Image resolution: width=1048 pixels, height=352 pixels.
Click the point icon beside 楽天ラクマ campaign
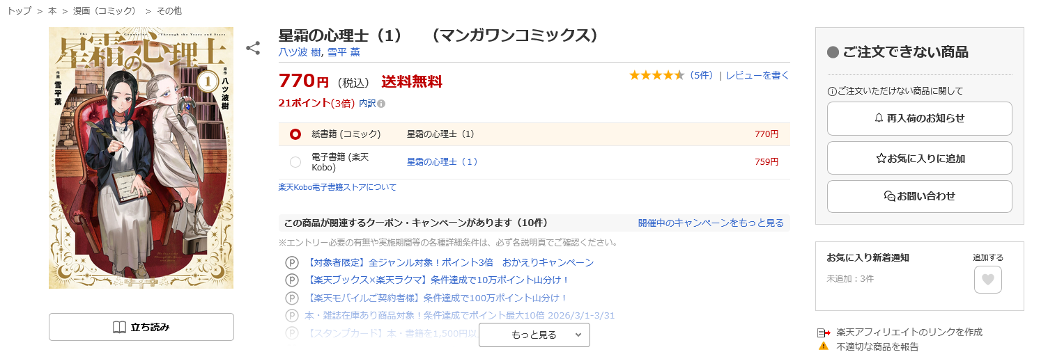pyautogui.click(x=292, y=280)
